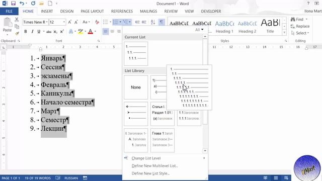Viewport: 322px width, 181px height.
Task: Select None in List Library
Action: point(136,87)
